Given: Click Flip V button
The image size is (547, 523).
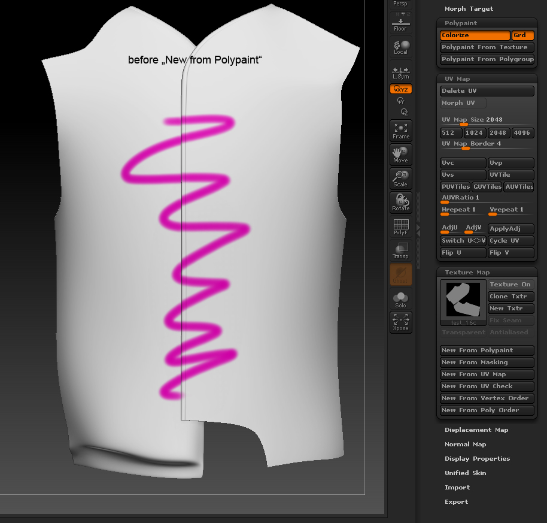Looking at the screenshot, I should (510, 253).
